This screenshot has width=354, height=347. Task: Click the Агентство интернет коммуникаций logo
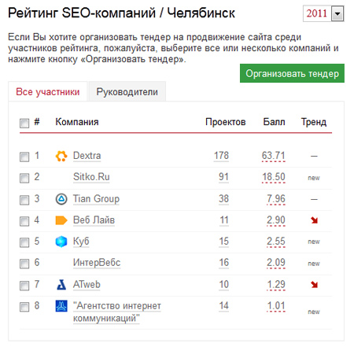(x=61, y=306)
